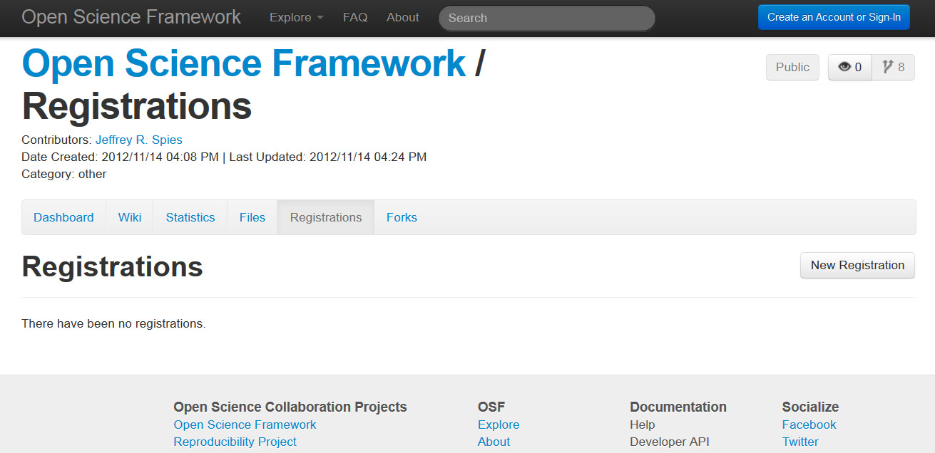Open footer Reproducibility Project link
The width and height of the screenshot is (935, 453).
(x=235, y=442)
